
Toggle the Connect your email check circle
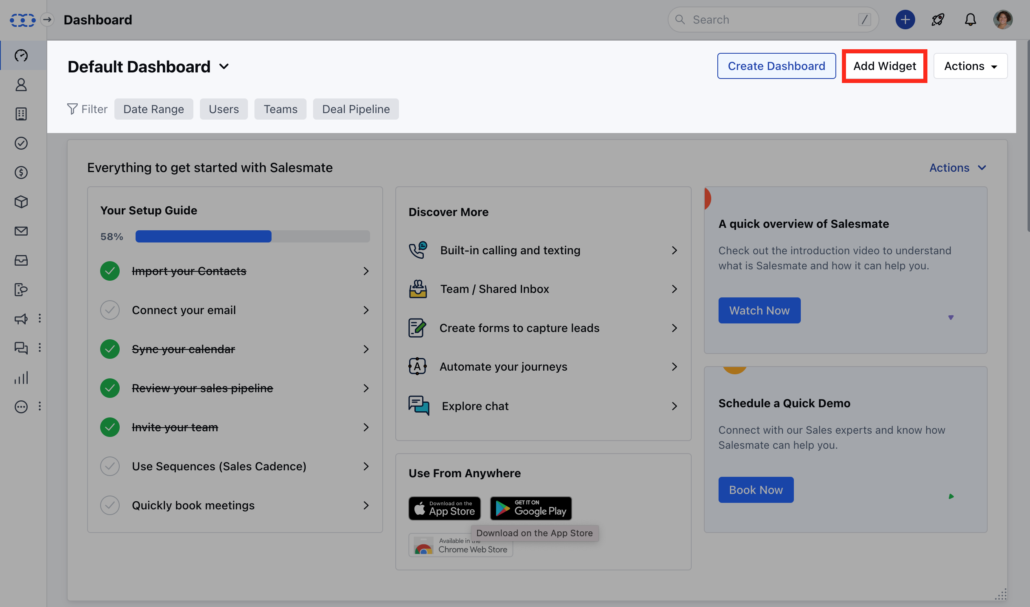tap(110, 310)
